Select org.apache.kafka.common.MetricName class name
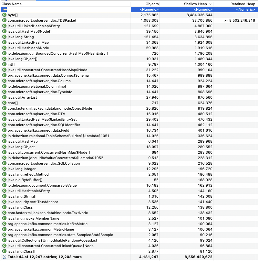The width and height of the screenshot is (258, 261). pyautogui.click(x=41, y=229)
